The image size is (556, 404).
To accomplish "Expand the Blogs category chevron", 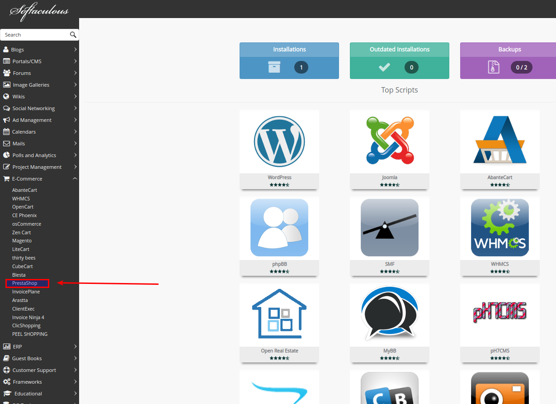I will (x=75, y=50).
